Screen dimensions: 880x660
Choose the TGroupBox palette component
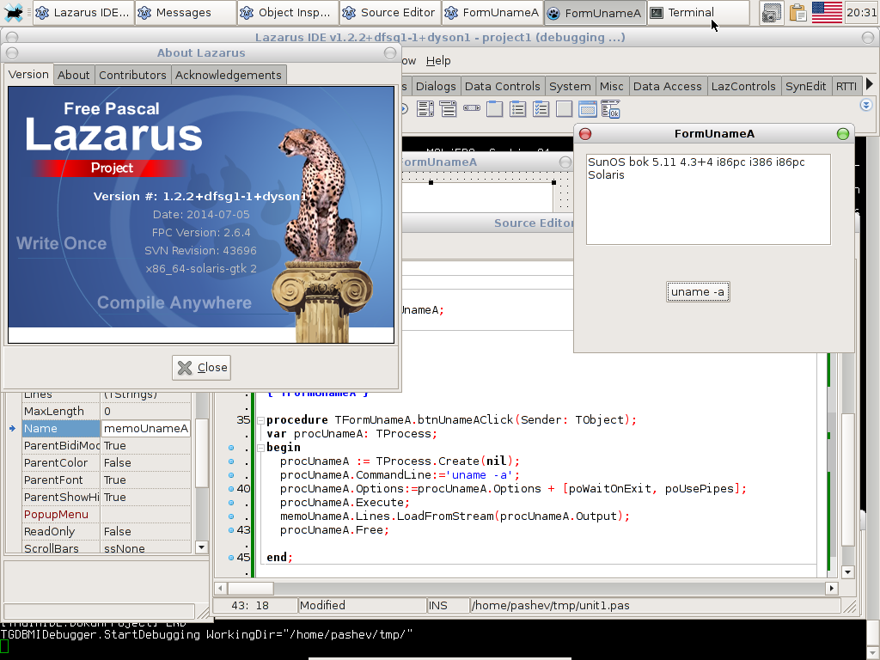coord(494,109)
